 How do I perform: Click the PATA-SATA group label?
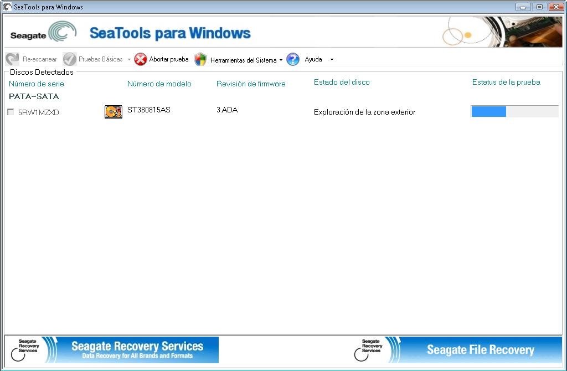pos(34,96)
